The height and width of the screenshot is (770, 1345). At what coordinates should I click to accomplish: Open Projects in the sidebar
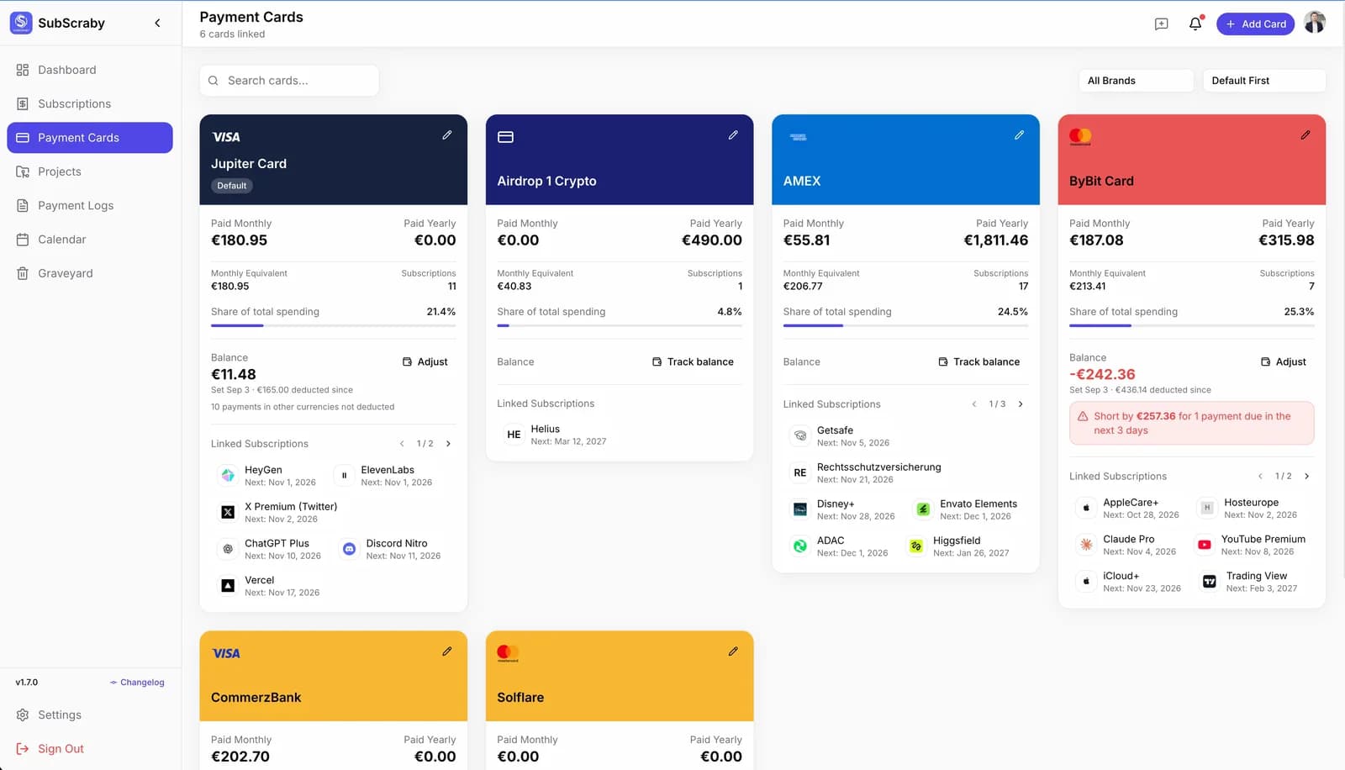(x=90, y=171)
